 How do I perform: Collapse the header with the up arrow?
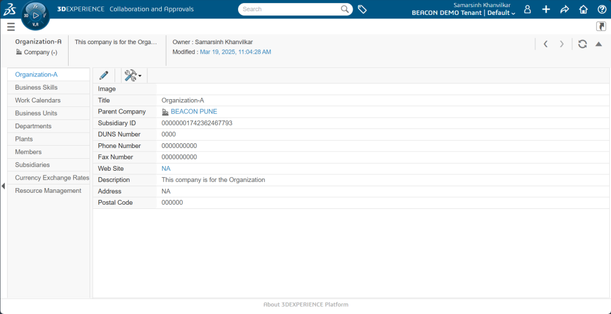click(x=598, y=44)
